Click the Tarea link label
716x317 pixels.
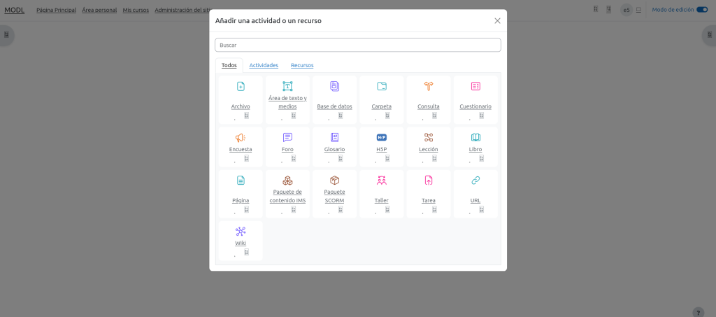429,200
